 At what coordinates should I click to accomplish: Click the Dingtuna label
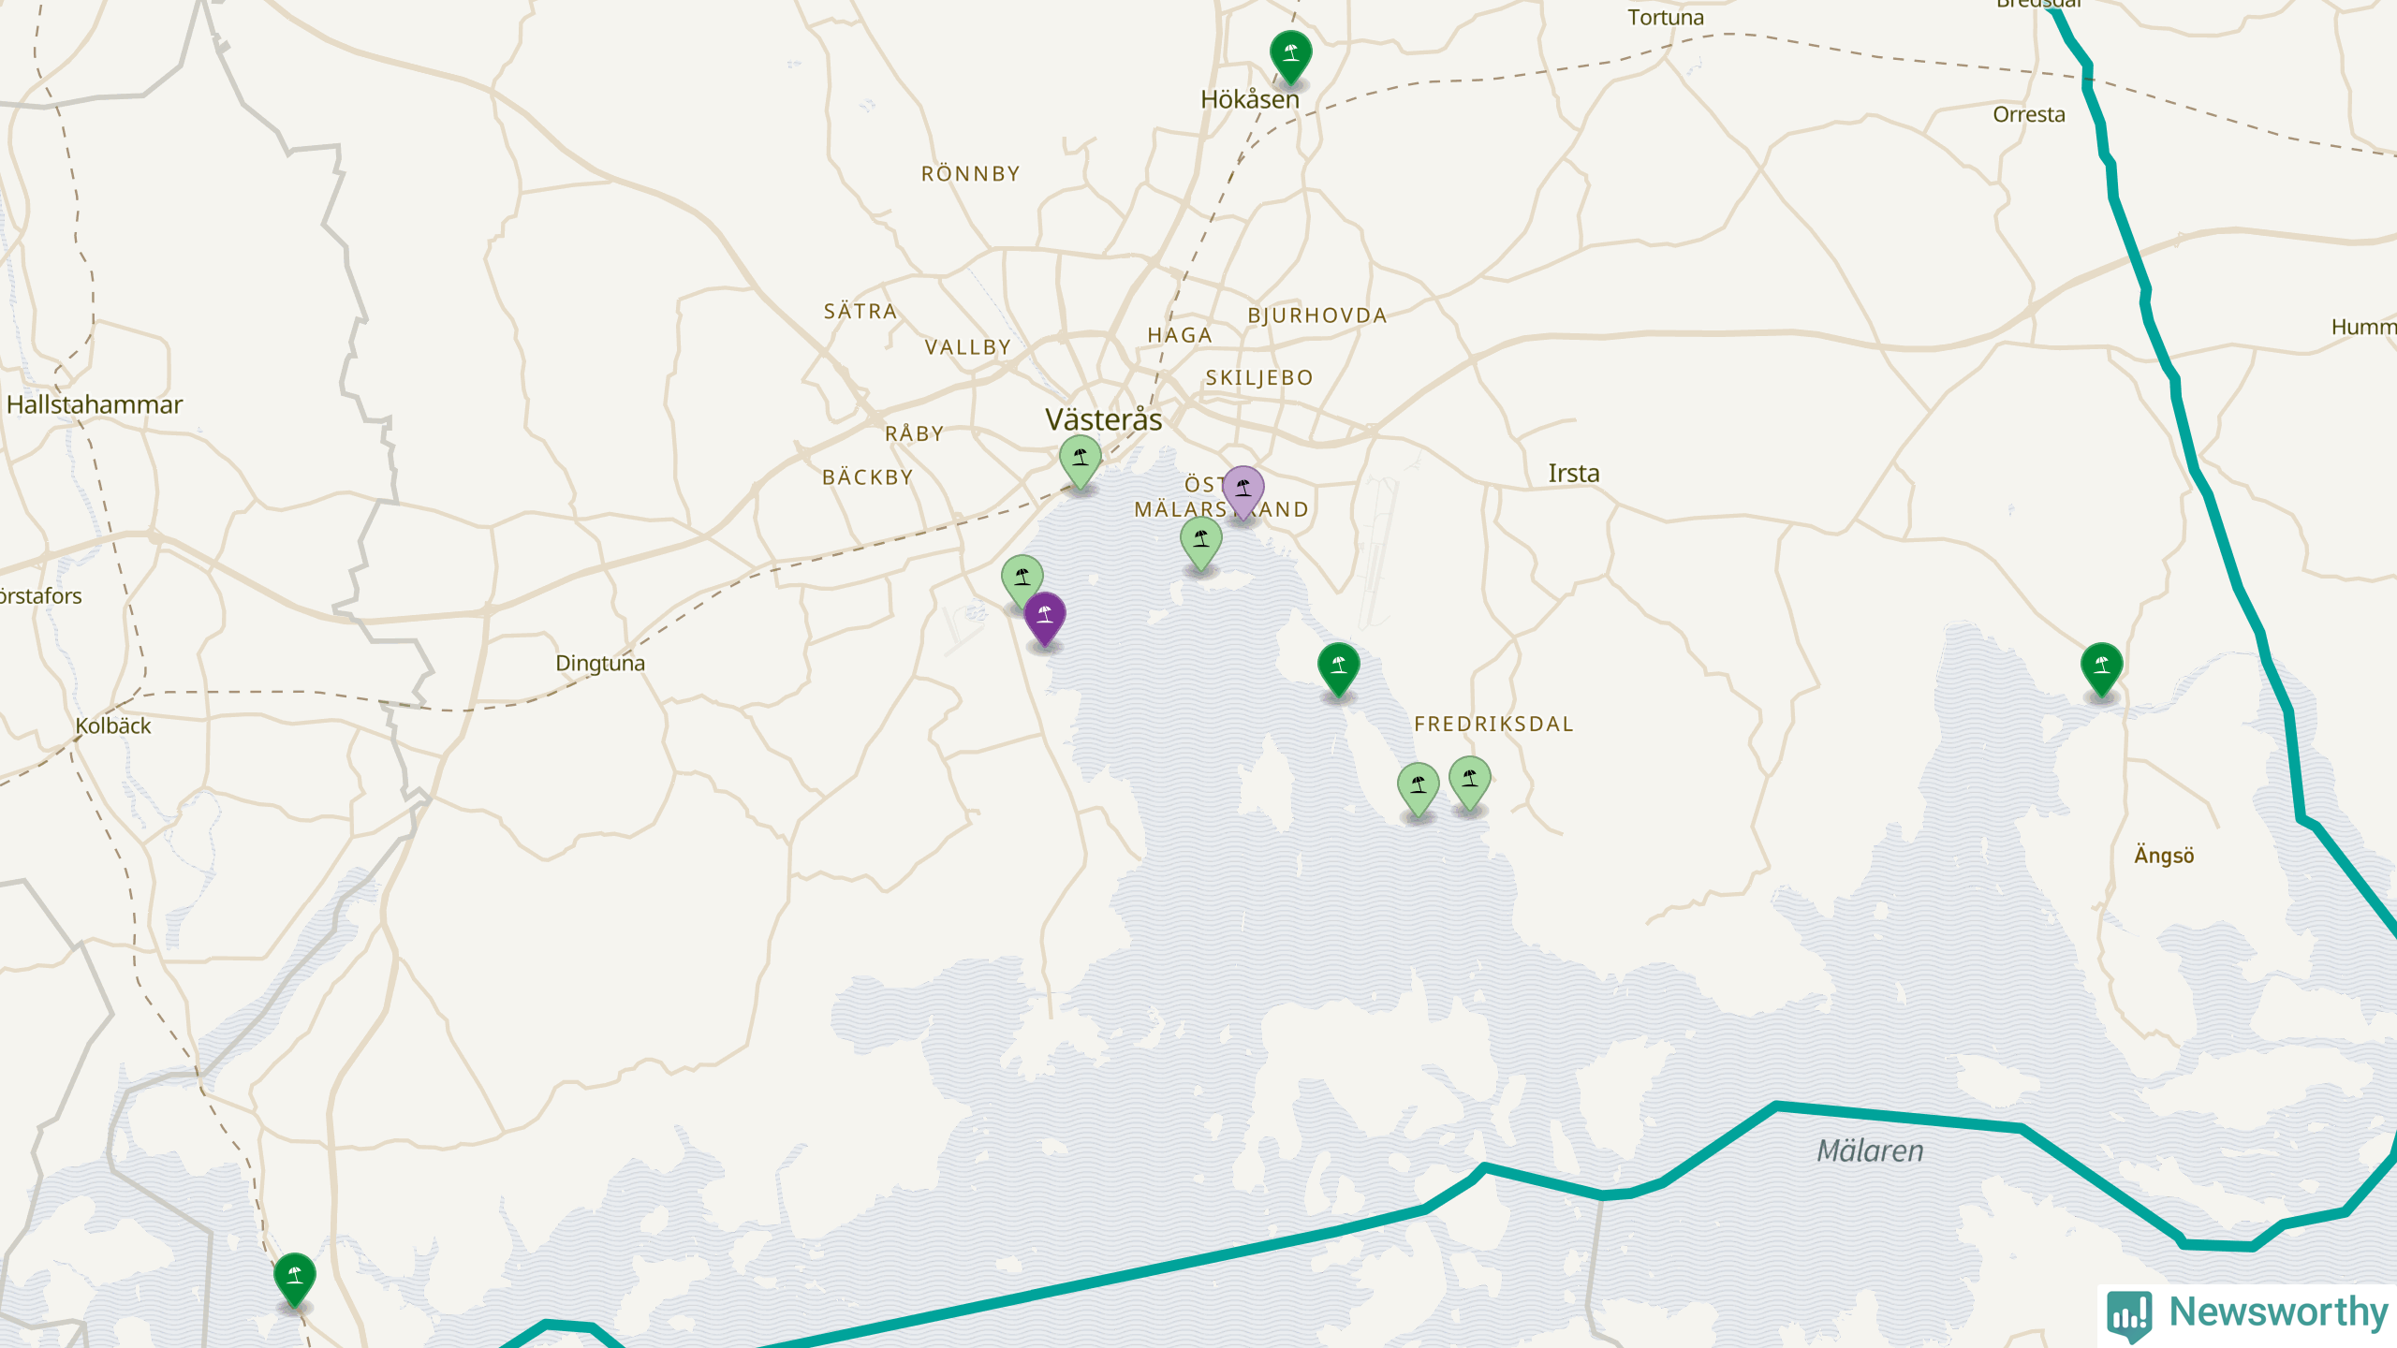click(600, 664)
